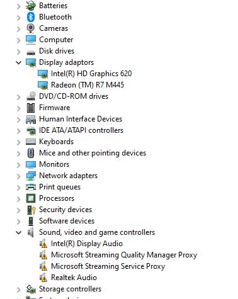238x299 pixels.
Task: Select Human Interface Devices label
Action: [81, 119]
